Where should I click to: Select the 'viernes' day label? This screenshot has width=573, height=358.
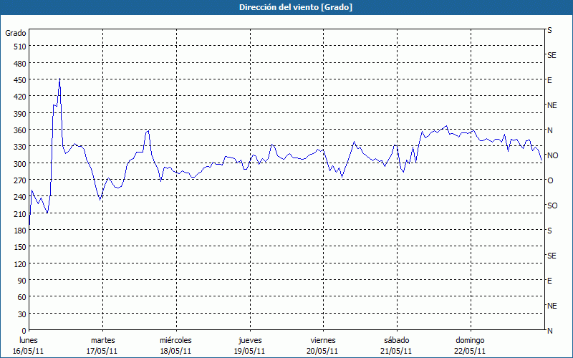point(322,340)
